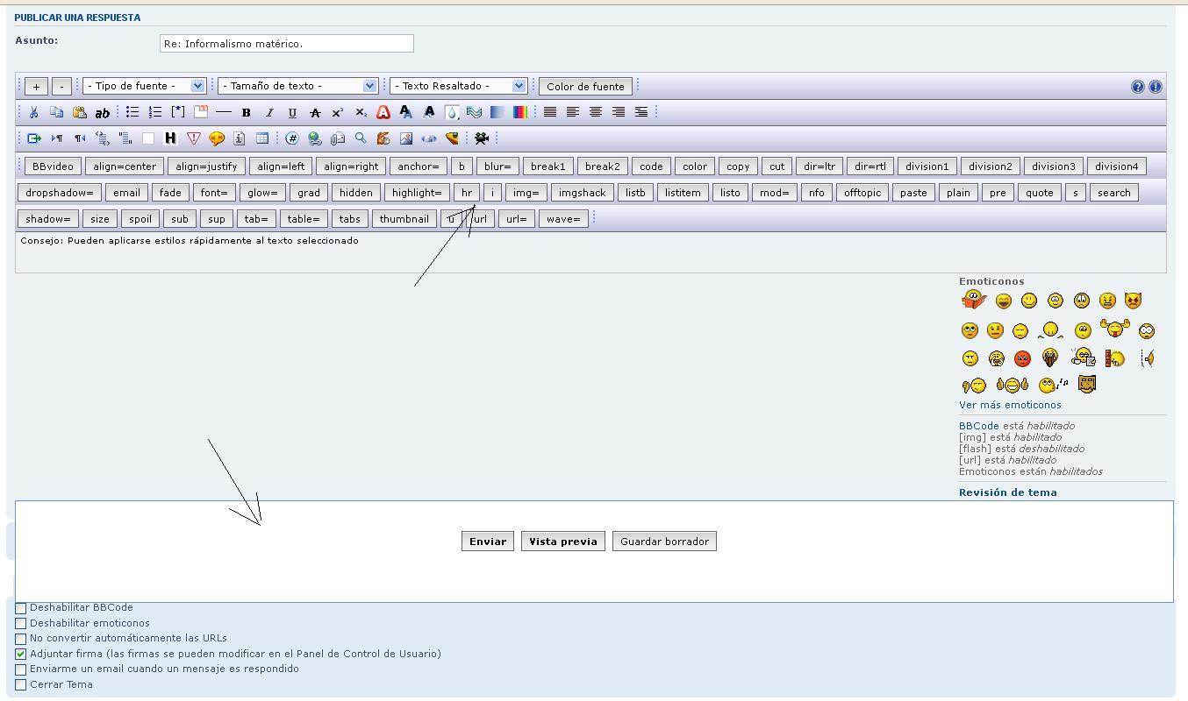Click the underline U icon

(x=292, y=112)
